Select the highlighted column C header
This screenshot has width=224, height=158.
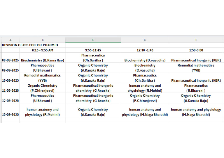(x=93, y=40)
